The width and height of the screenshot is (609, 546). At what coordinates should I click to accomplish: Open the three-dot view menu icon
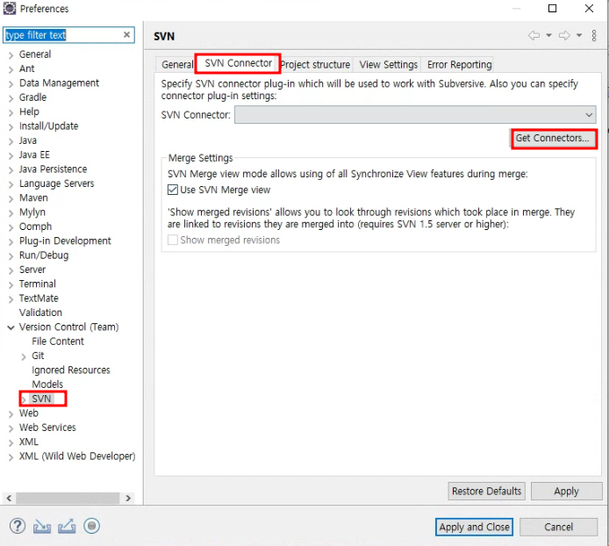pos(594,36)
